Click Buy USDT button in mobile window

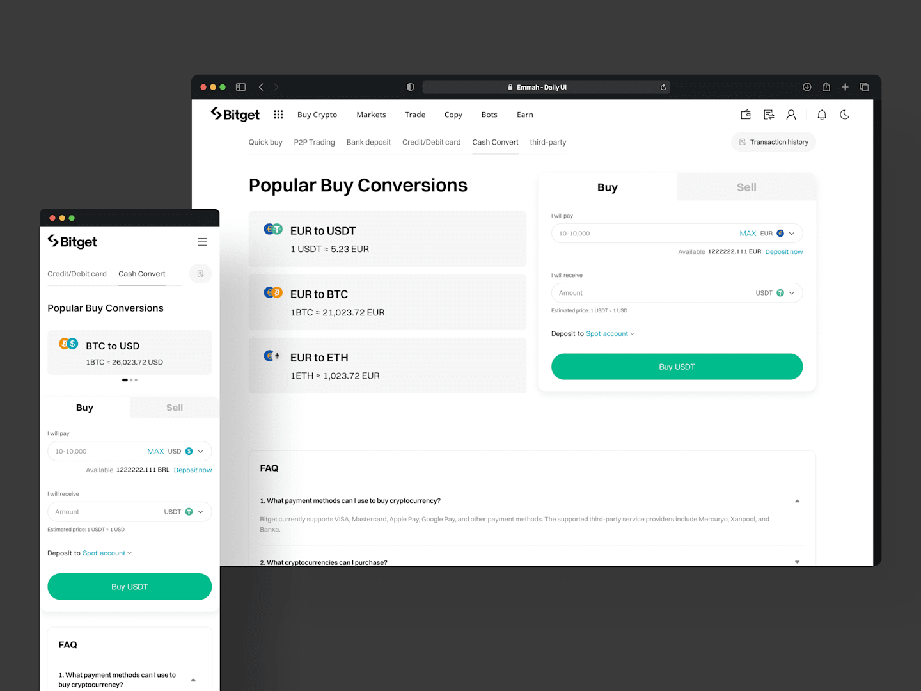point(129,587)
